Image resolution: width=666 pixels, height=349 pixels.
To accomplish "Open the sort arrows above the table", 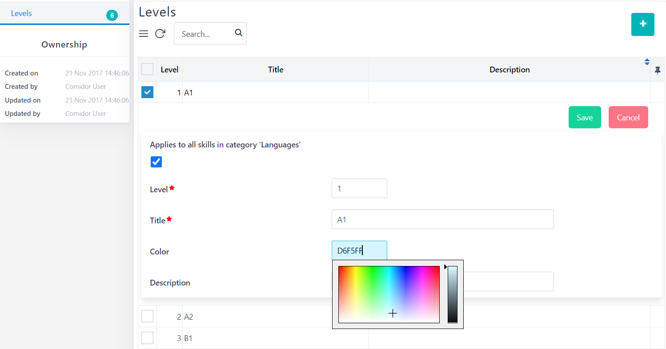I will coord(647,62).
